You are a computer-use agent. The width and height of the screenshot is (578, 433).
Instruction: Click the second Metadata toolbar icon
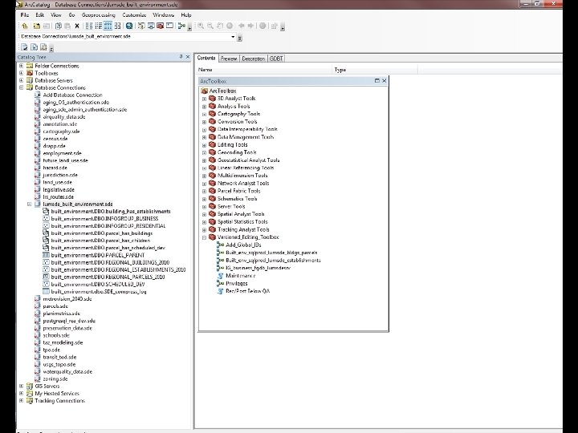pyautogui.click(x=34, y=47)
